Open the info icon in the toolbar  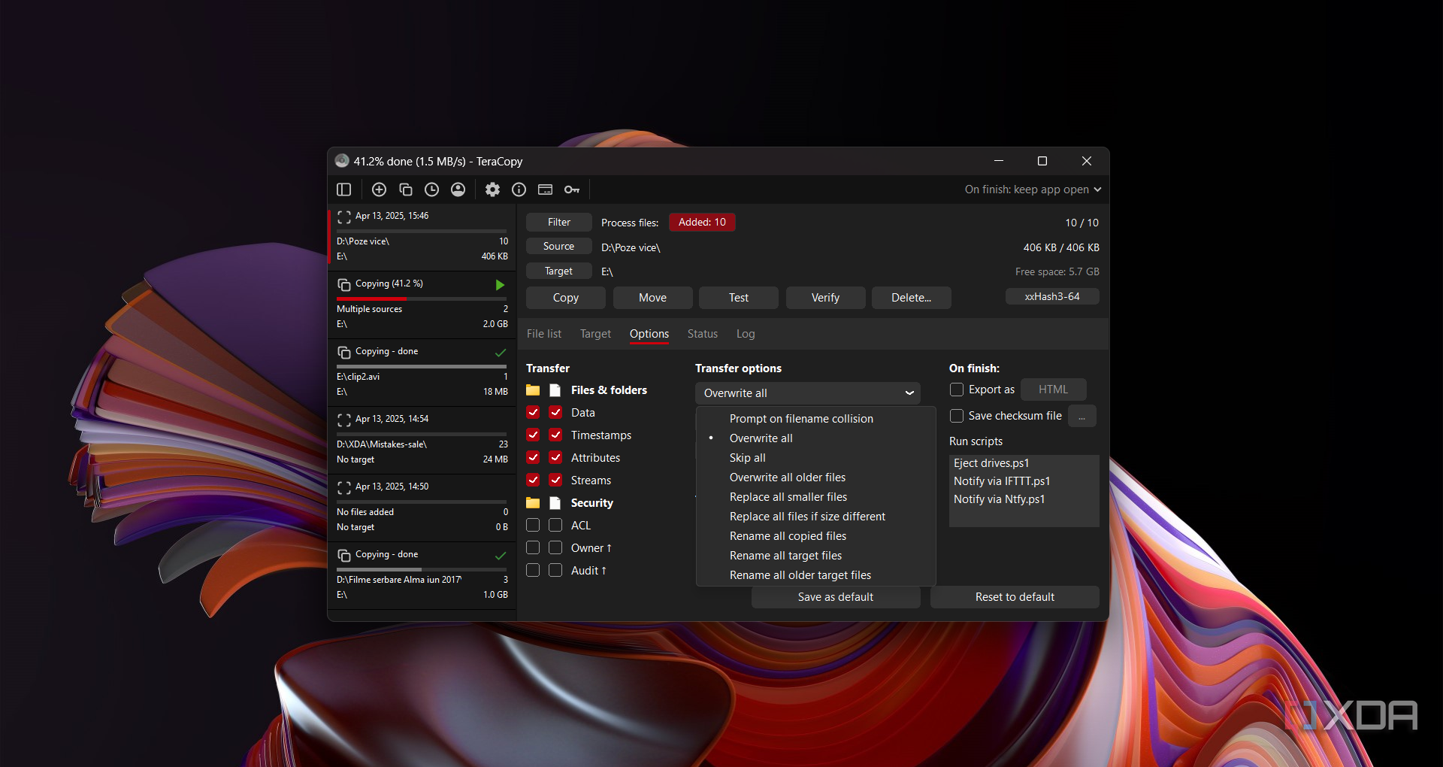click(x=519, y=189)
